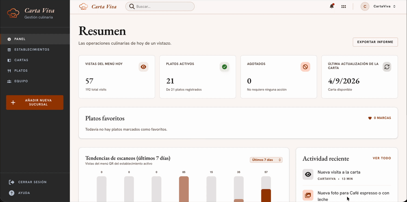Click the Buscar search field
Screen dimensions: 407x202
pos(160,7)
